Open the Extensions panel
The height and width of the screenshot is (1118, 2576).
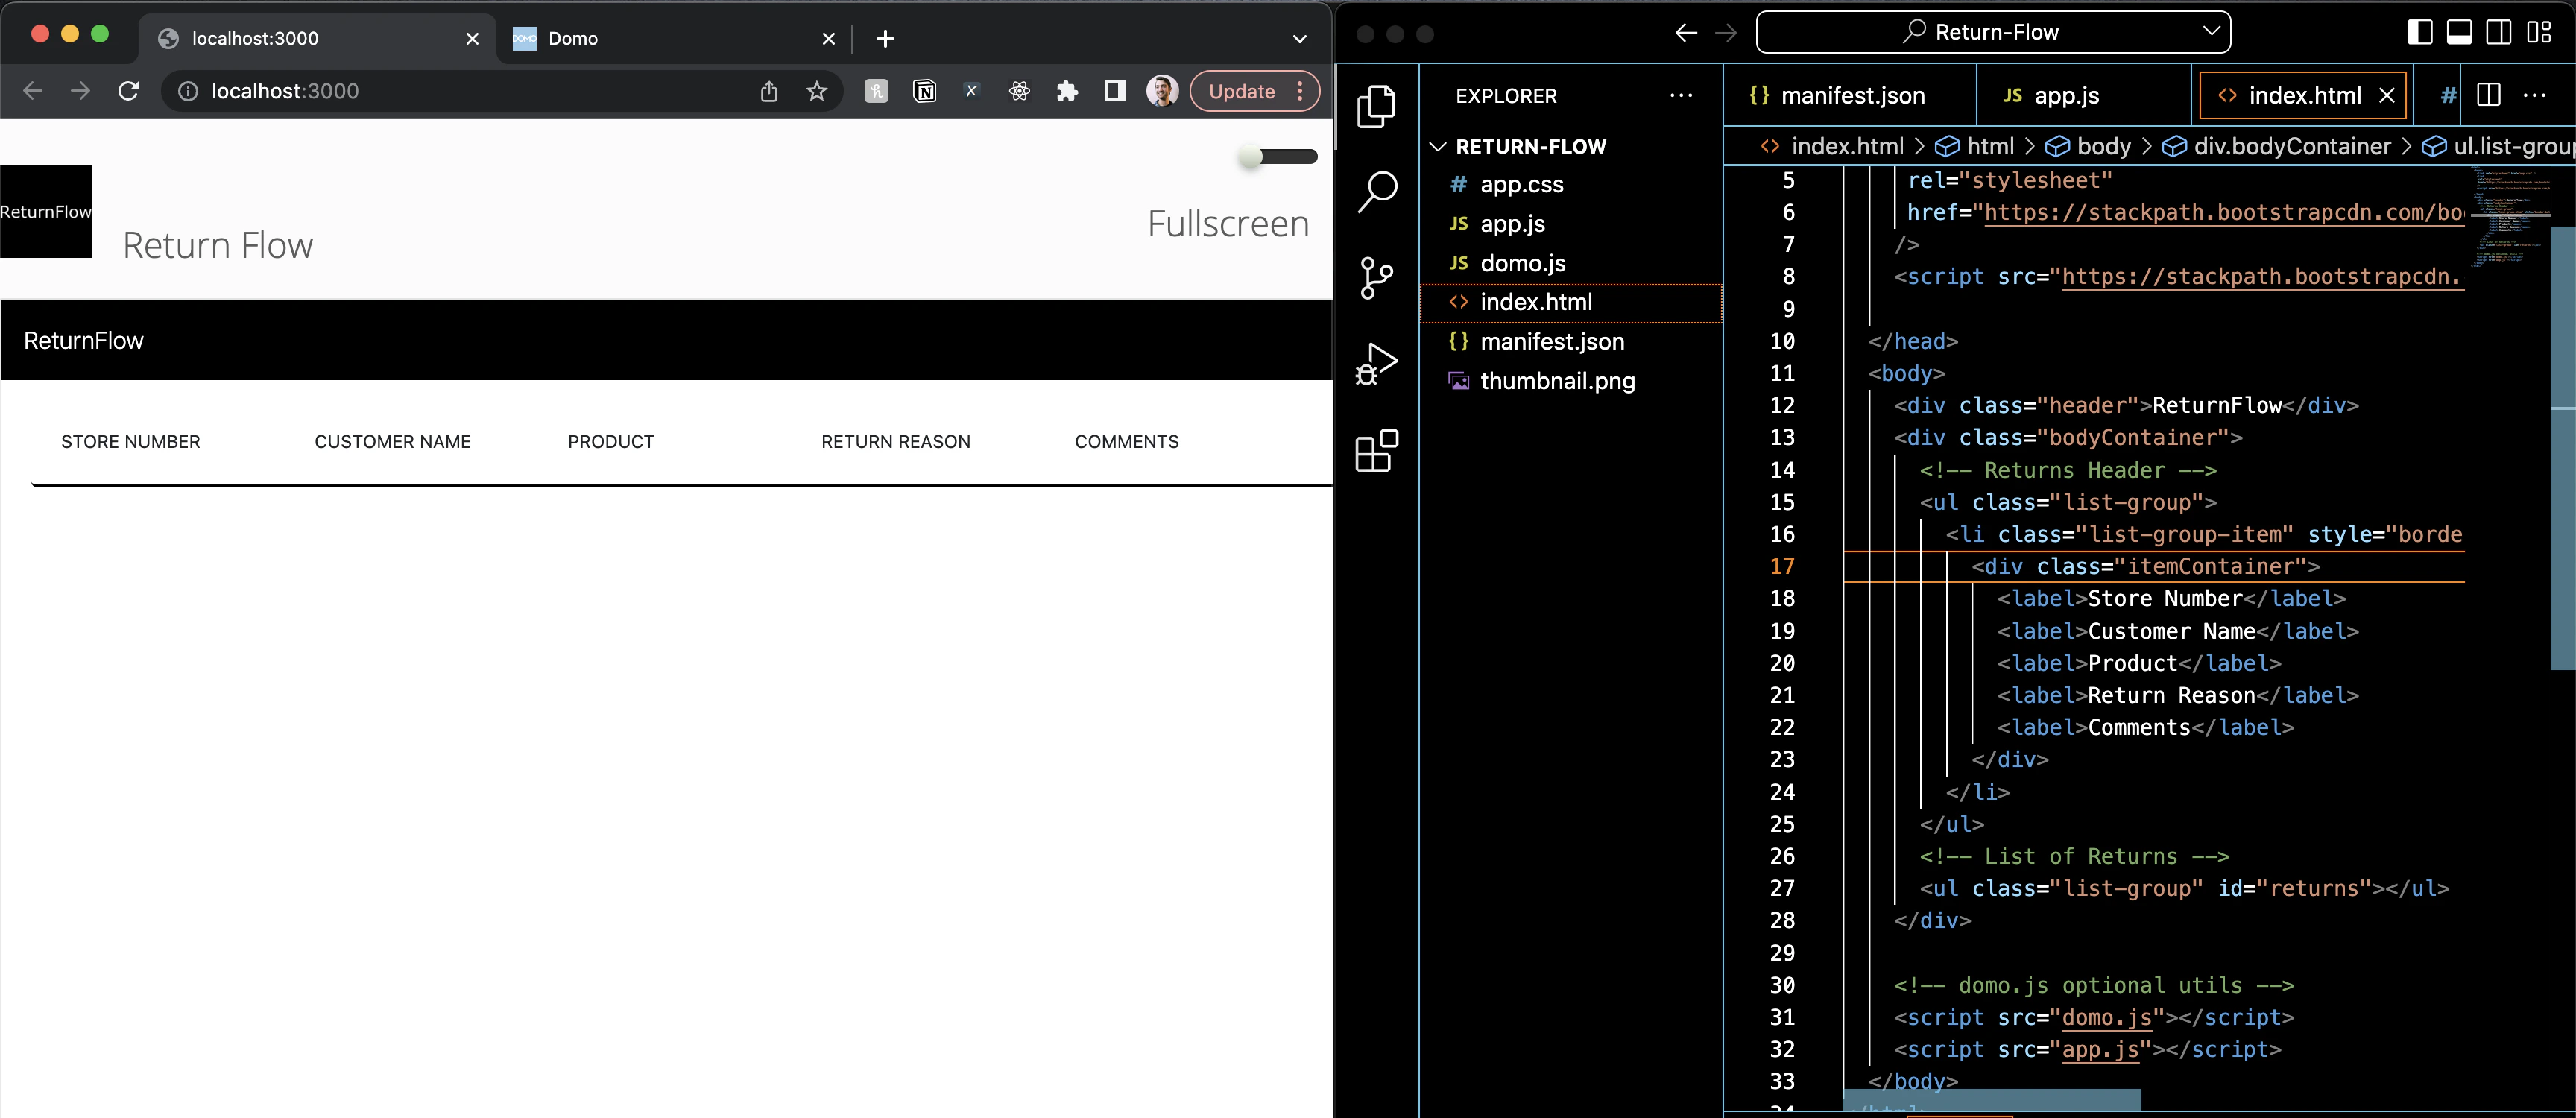[x=1376, y=450]
